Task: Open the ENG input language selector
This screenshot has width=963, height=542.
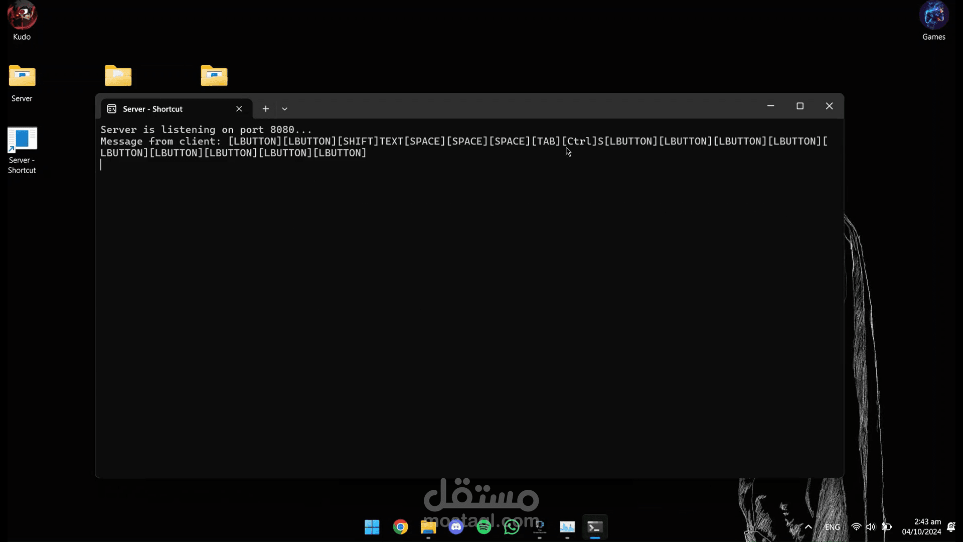Action: (832, 527)
